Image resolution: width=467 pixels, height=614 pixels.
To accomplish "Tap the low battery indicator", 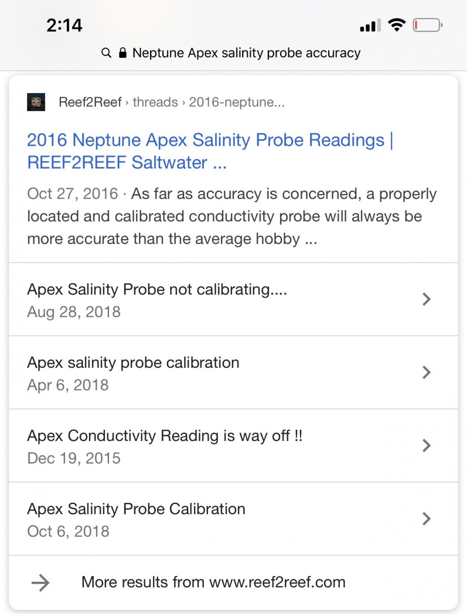I will point(427,25).
